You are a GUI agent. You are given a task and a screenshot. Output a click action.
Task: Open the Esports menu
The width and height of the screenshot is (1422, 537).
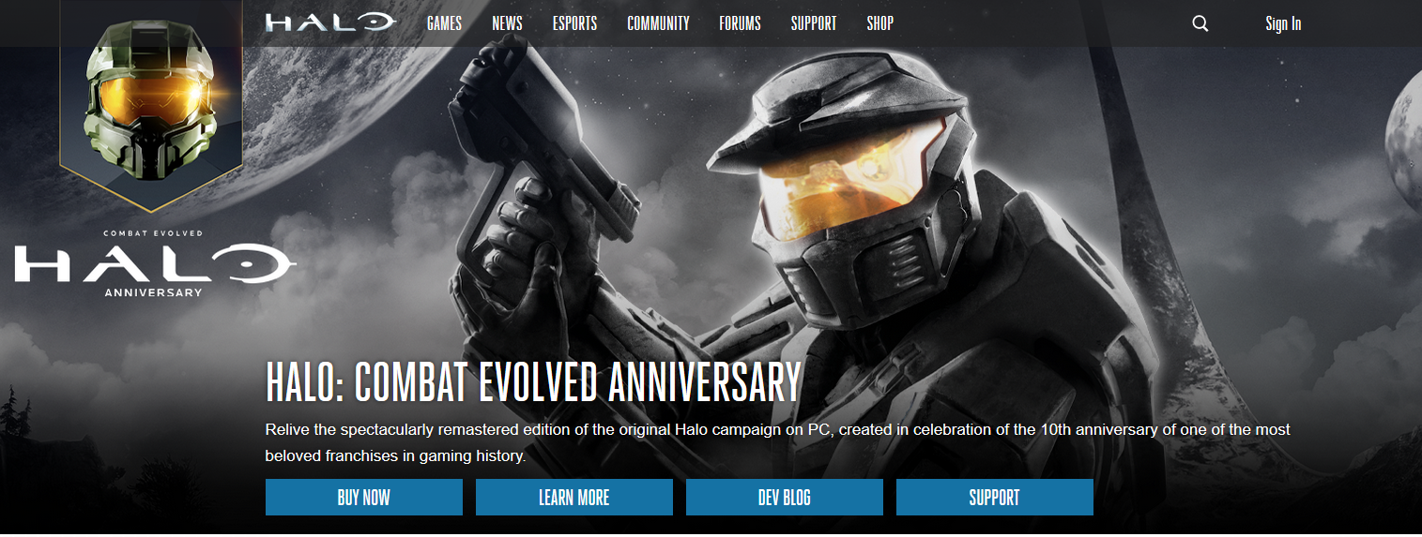coord(574,23)
